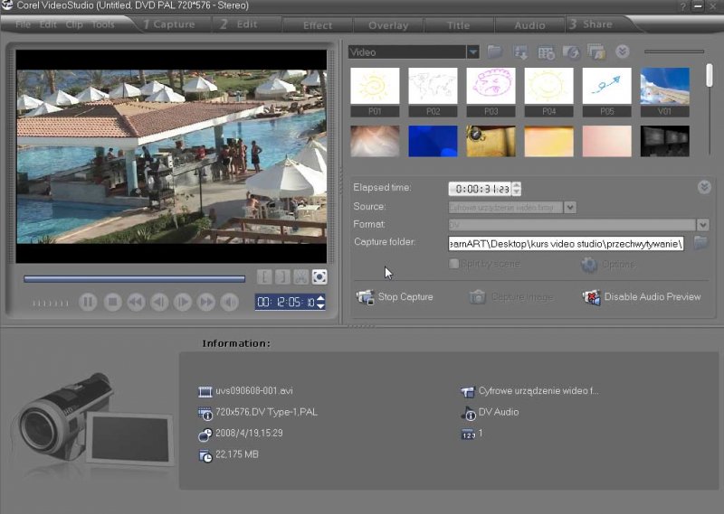Click the Mark-in bracket icon

264,277
